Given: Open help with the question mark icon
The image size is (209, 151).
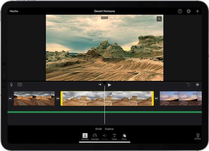Looking at the screenshot, I should point(179,11).
